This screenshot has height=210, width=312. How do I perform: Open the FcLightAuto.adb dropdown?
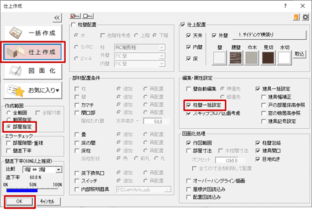click(x=144, y=190)
